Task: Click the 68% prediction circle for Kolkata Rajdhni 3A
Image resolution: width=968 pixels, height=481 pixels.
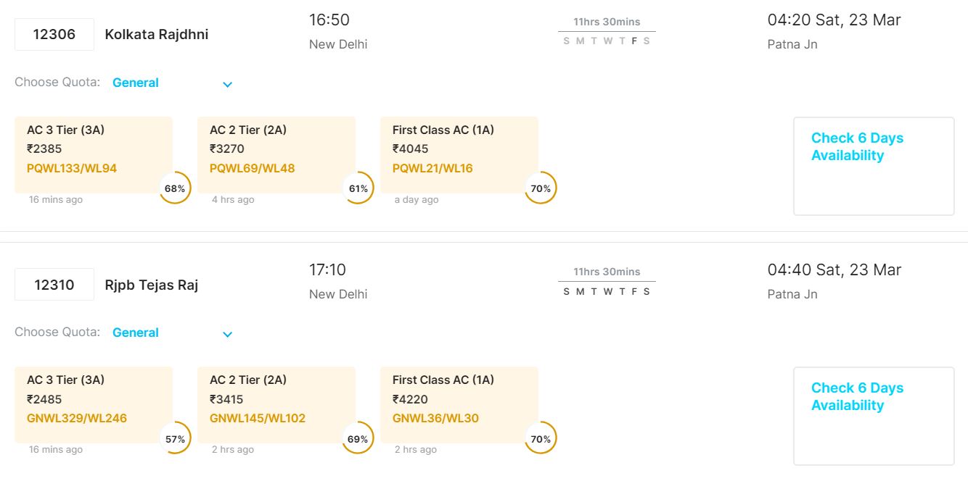Action: pyautogui.click(x=175, y=188)
